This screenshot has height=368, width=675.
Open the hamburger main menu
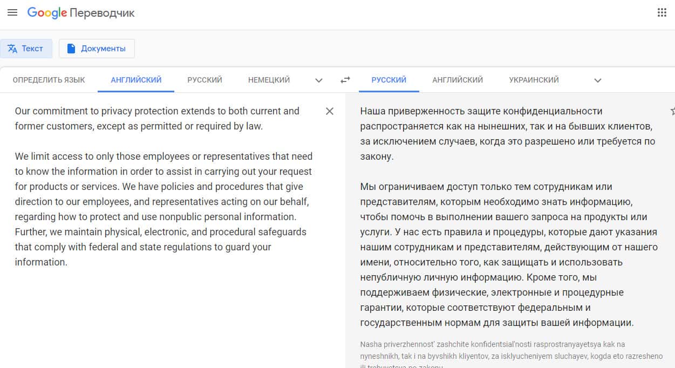tap(12, 12)
